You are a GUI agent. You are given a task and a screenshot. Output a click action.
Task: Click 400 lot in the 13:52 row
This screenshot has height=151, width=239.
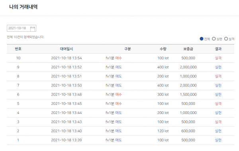pos(163,67)
